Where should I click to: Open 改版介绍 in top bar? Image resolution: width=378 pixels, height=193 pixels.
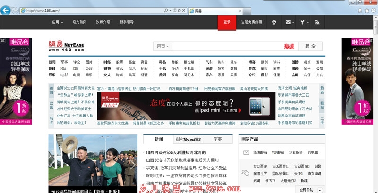(x=103, y=22)
